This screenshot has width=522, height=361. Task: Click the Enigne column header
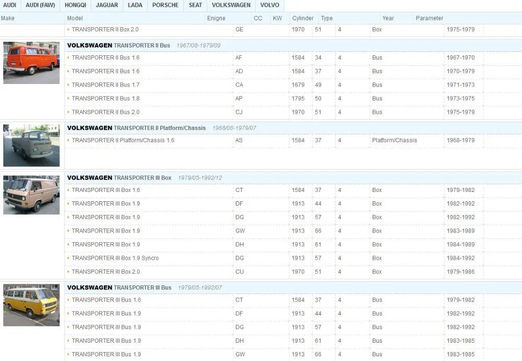pyautogui.click(x=217, y=18)
